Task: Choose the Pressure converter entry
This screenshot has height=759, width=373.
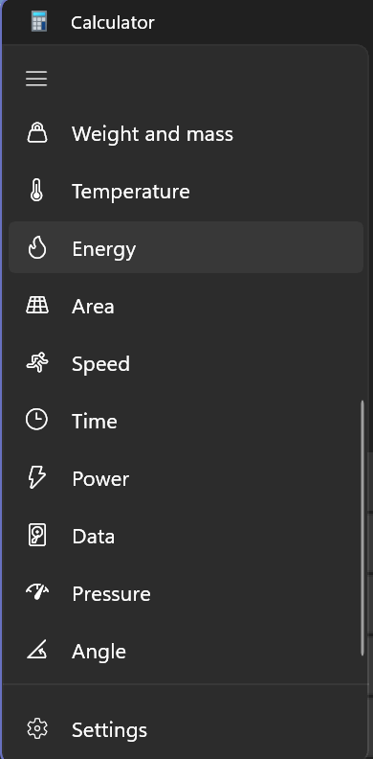Action: point(186,592)
